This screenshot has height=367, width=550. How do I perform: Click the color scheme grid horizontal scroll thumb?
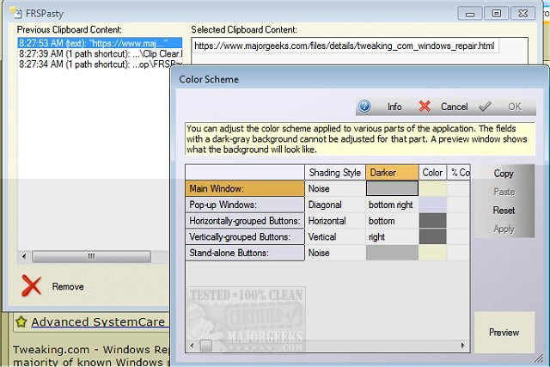click(206, 346)
